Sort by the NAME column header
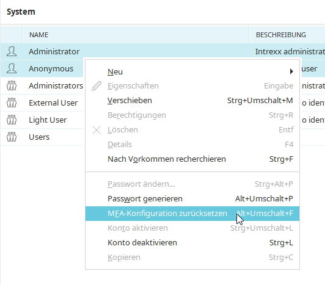 (38, 35)
